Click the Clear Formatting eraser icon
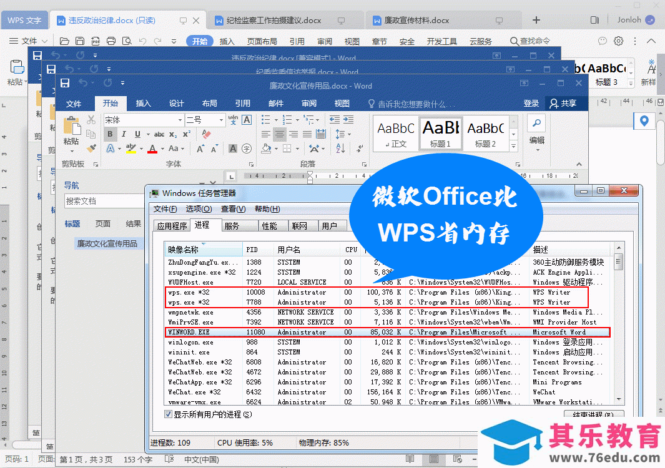665x468 pixels. pyautogui.click(x=207, y=134)
